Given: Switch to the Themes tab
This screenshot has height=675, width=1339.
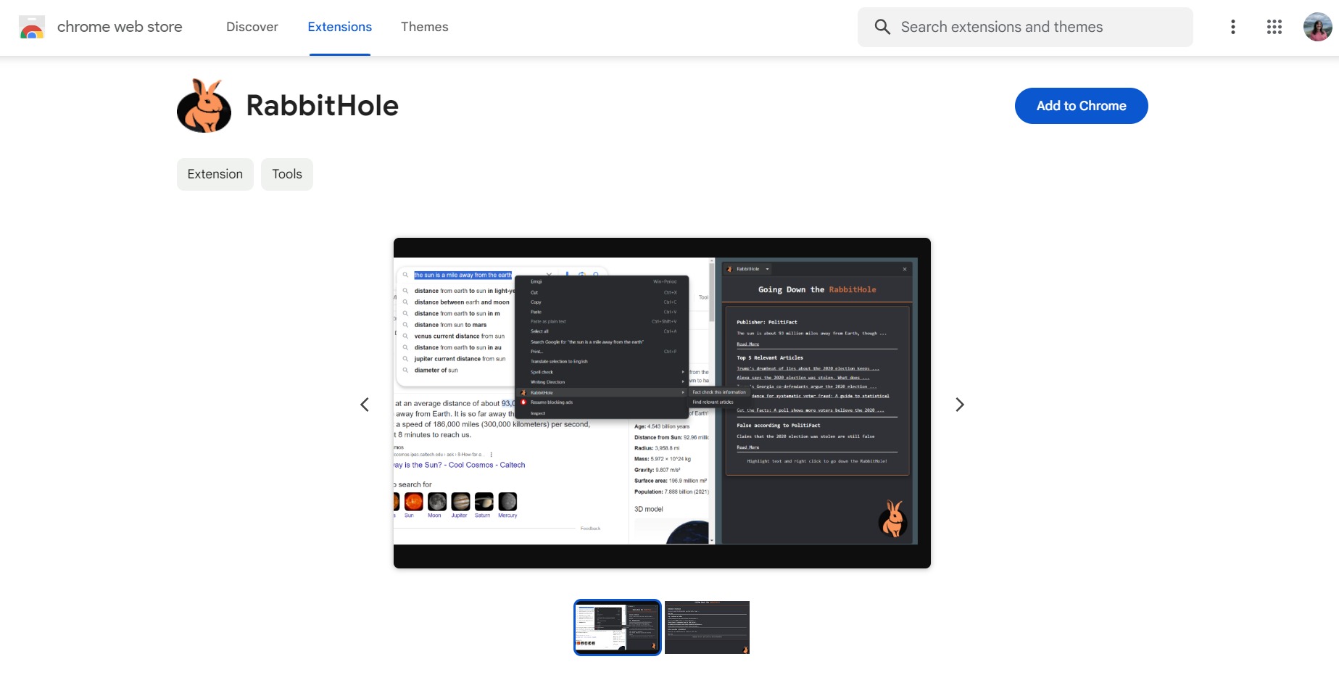Looking at the screenshot, I should click(424, 27).
